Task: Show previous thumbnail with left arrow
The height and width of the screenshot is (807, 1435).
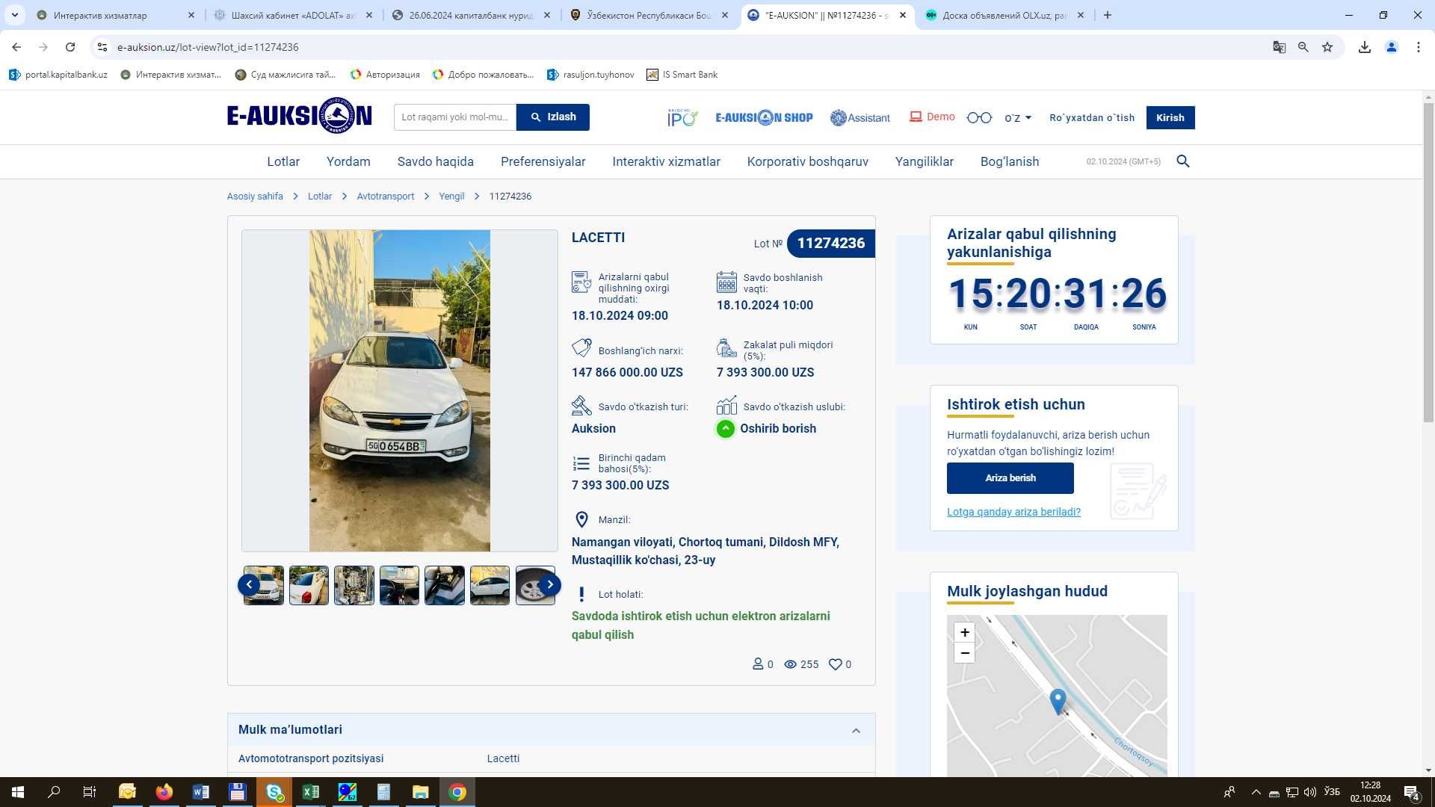Action: [x=249, y=585]
